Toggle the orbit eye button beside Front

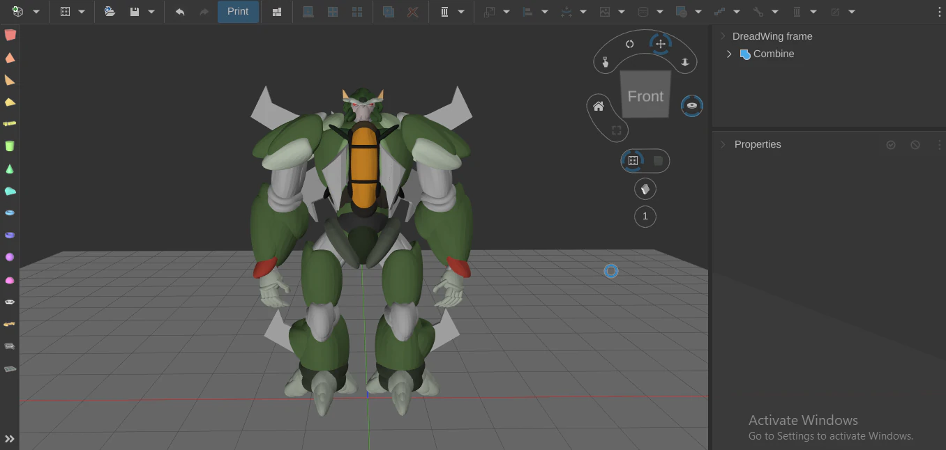[692, 106]
